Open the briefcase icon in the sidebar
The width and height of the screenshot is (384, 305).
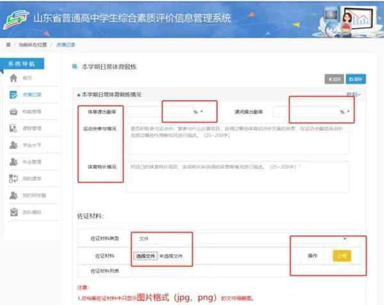pos(13,111)
